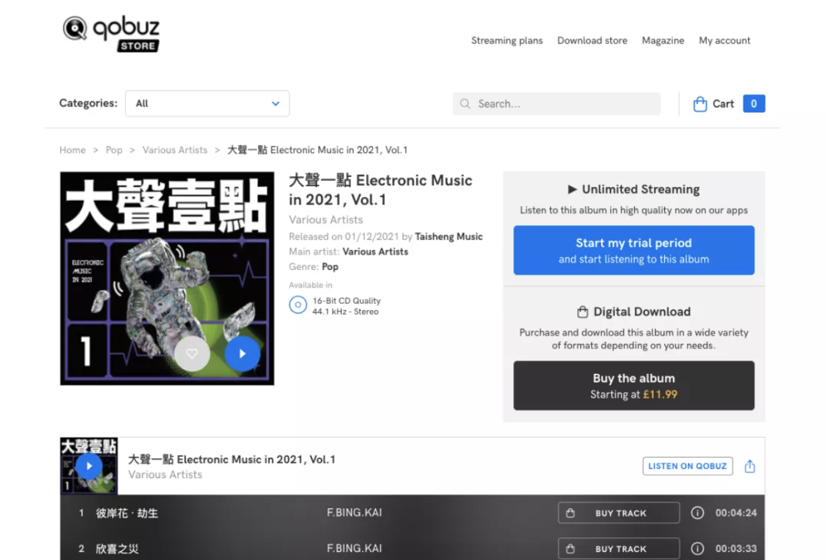The image size is (828, 560).
Task: Show info for track 彼岸花 · 劫生
Action: point(698,513)
